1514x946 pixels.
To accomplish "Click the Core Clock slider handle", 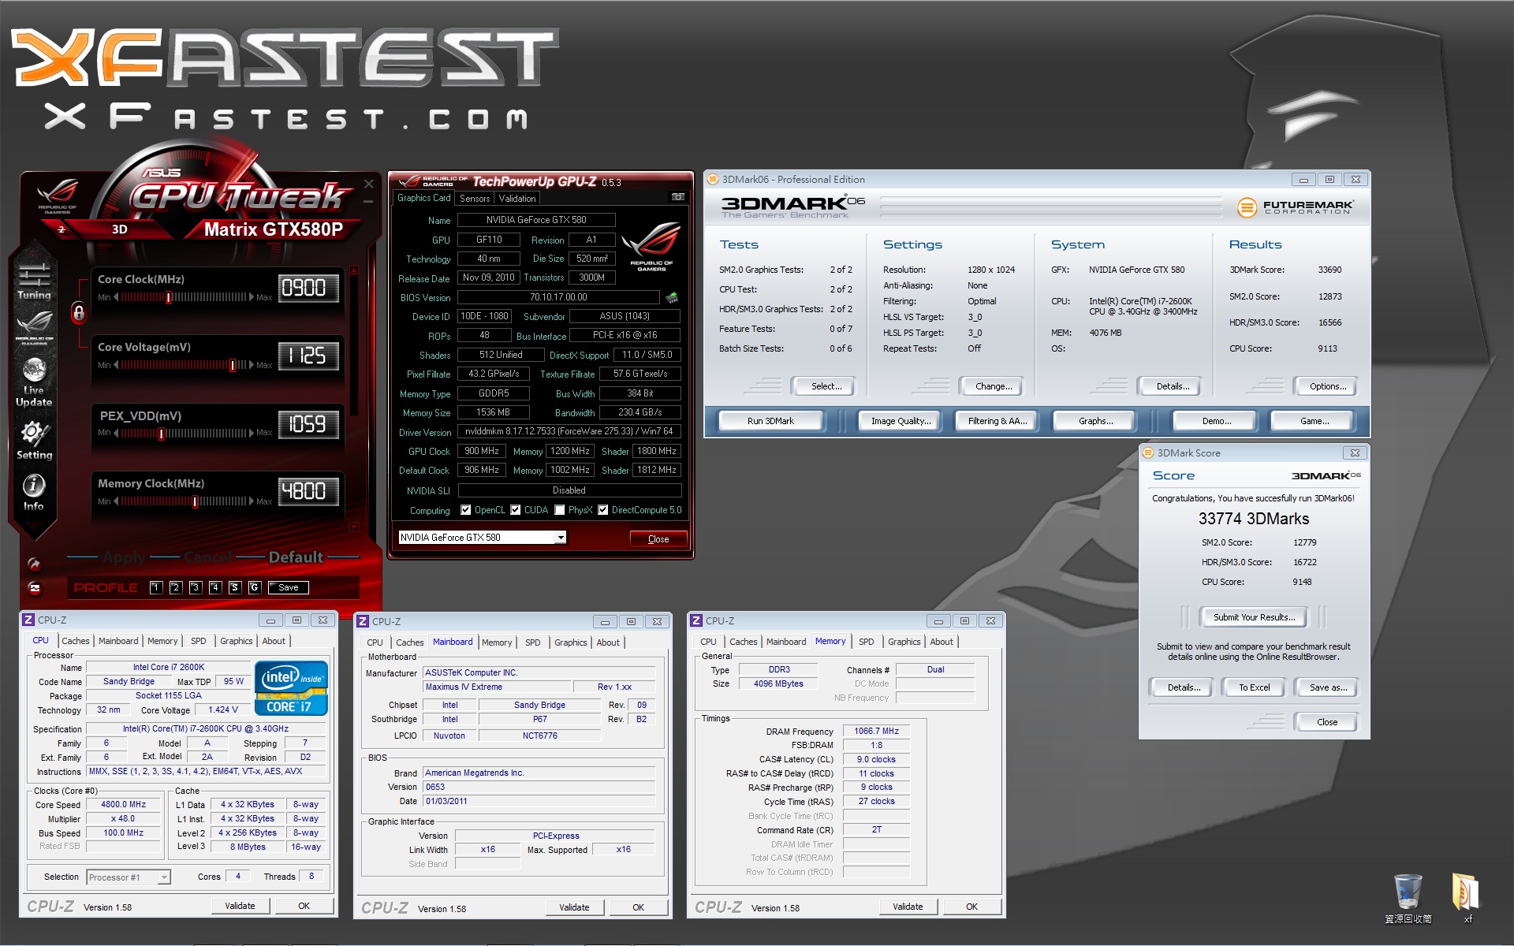I will point(169,297).
